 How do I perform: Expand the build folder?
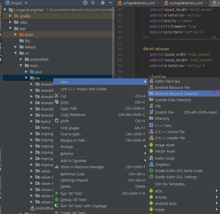click(x=16, y=35)
